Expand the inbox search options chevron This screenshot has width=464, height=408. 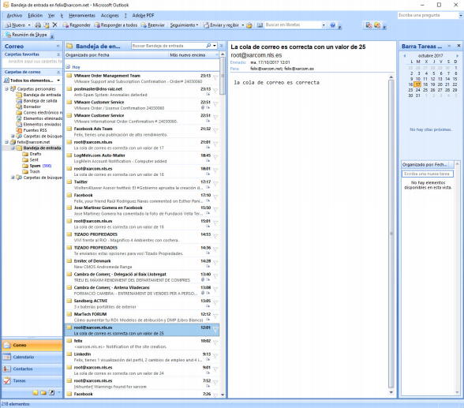(221, 46)
